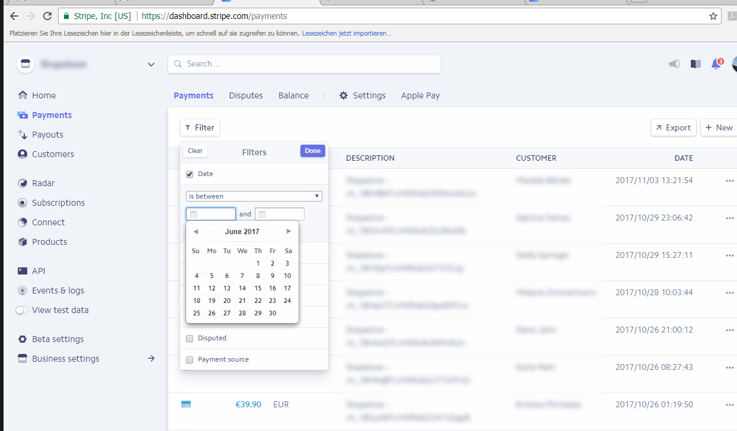
Task: Switch to the Disputes tab
Action: tap(246, 95)
